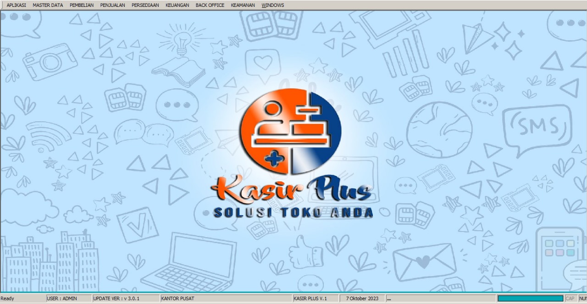The height and width of the screenshot is (304, 587).
Task: Open the KEUANGAN menu
Action: pos(177,5)
